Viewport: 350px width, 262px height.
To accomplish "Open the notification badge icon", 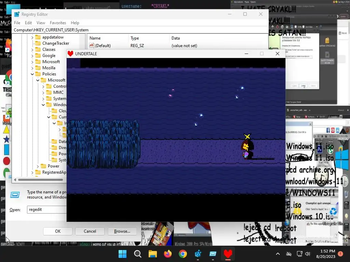I will tap(340, 254).
